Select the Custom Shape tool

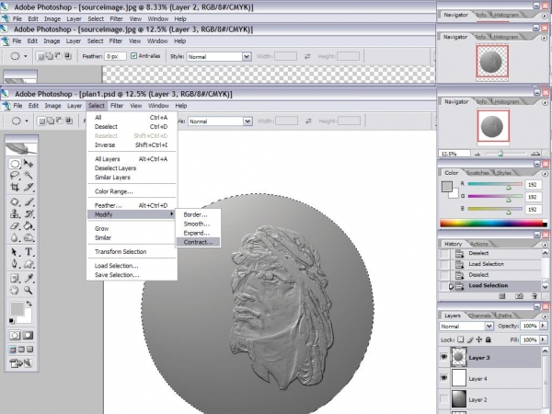pyautogui.click(x=29, y=264)
